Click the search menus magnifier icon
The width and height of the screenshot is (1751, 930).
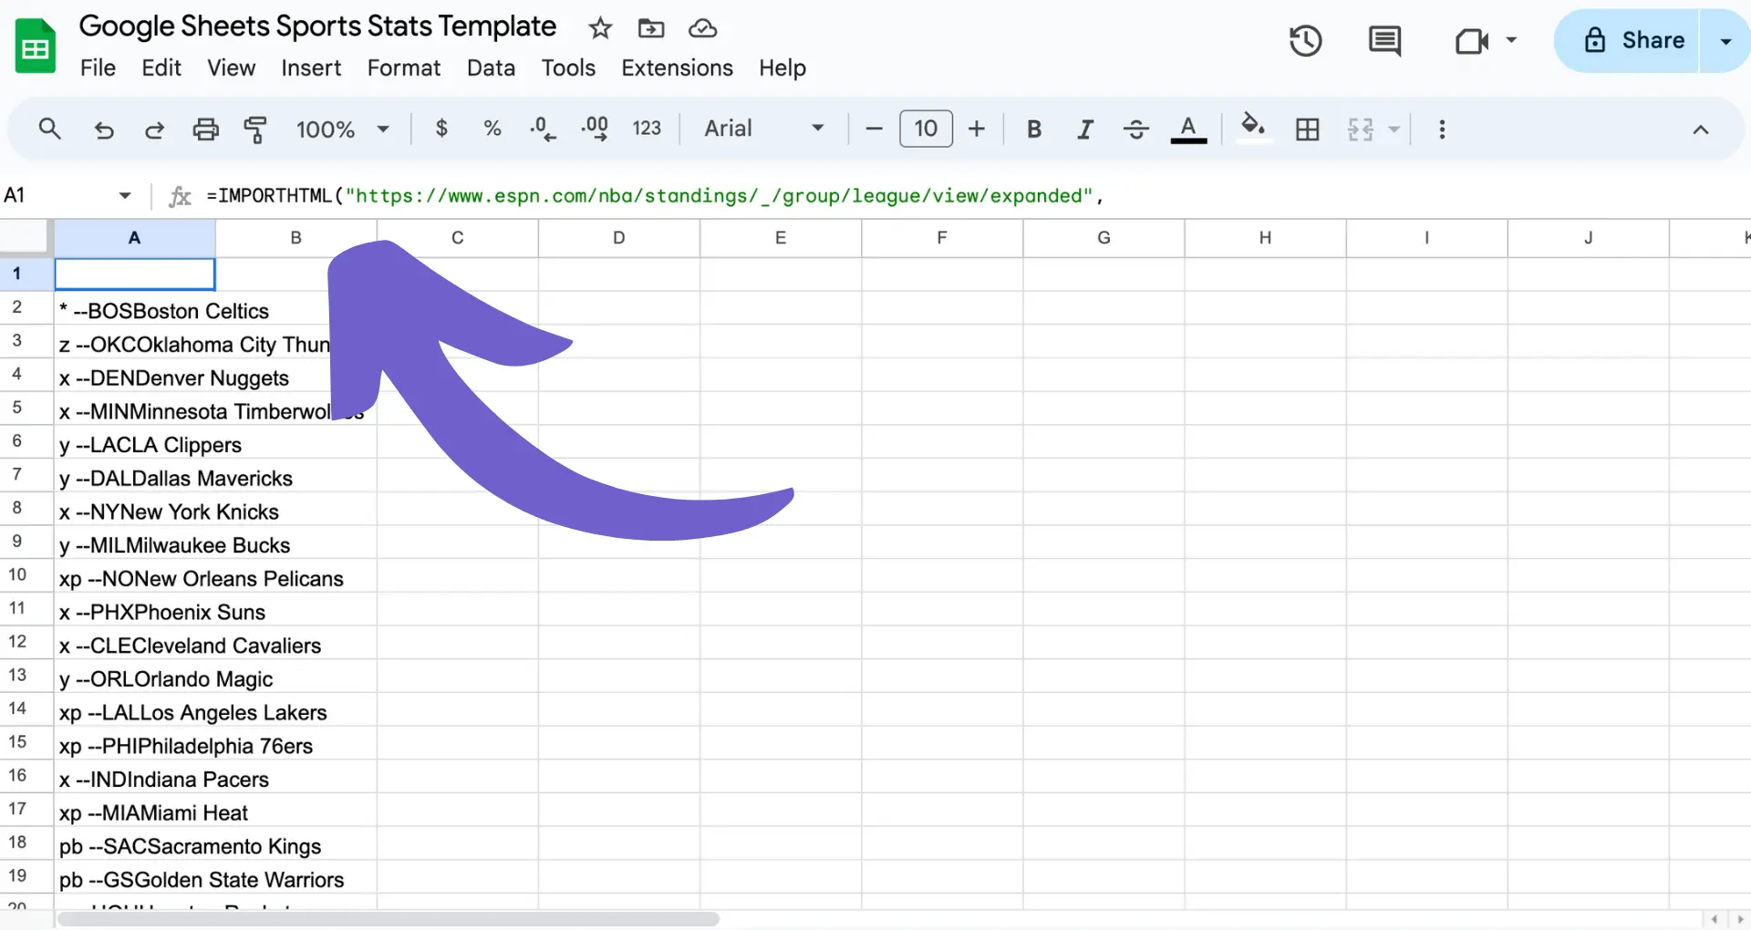(x=50, y=129)
